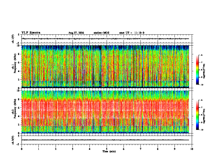Click the Time (min) axis title

[109, 151]
